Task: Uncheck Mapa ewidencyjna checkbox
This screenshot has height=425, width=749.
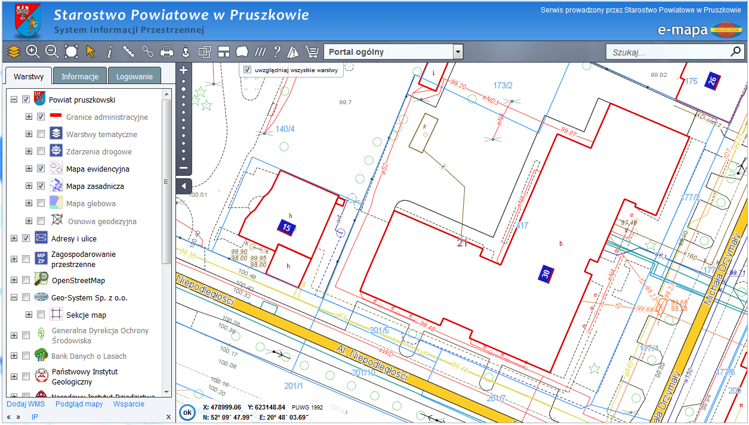Action: click(41, 169)
